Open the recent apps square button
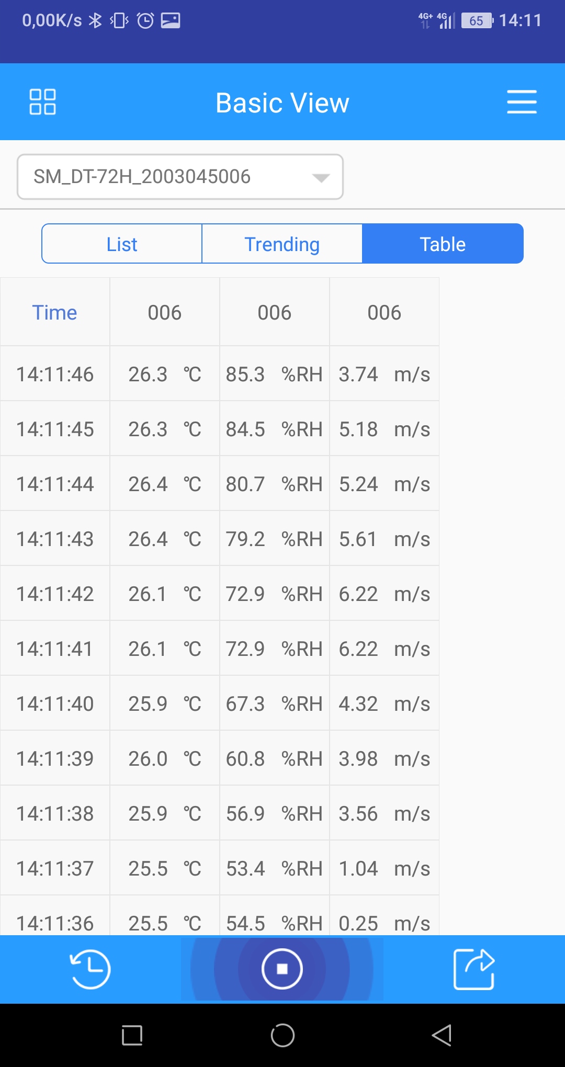Image resolution: width=565 pixels, height=1067 pixels. [132, 1035]
